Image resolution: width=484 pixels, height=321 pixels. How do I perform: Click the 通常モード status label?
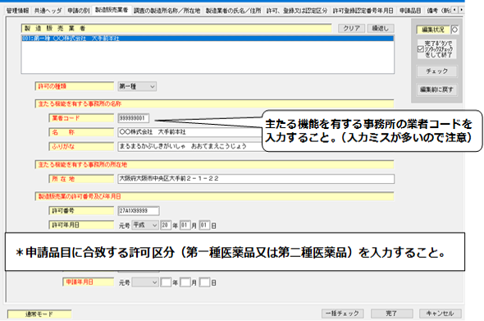[39, 314]
